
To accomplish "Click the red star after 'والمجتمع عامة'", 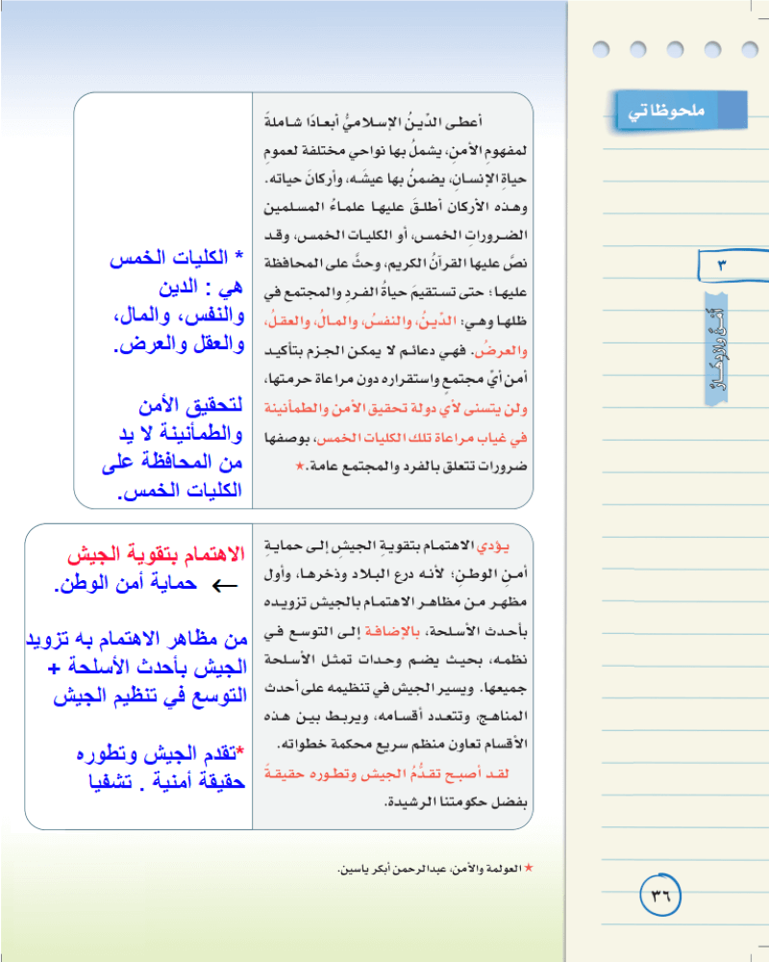I will 299,466.
